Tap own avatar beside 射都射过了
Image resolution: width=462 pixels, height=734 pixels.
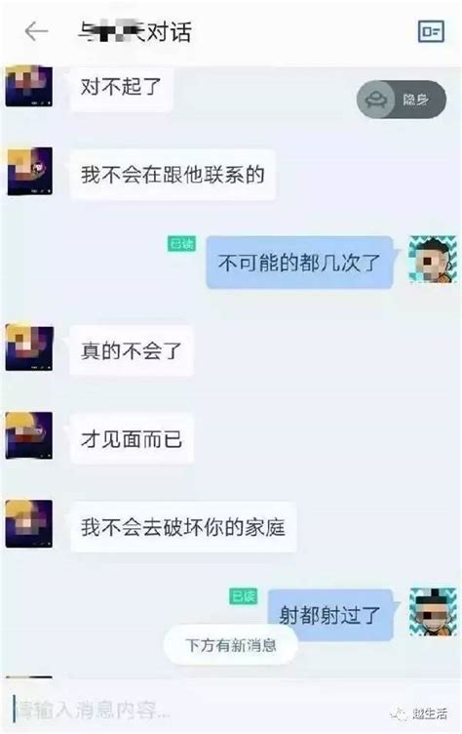433,612
